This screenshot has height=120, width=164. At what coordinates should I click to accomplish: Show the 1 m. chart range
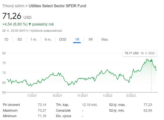(34, 39)
